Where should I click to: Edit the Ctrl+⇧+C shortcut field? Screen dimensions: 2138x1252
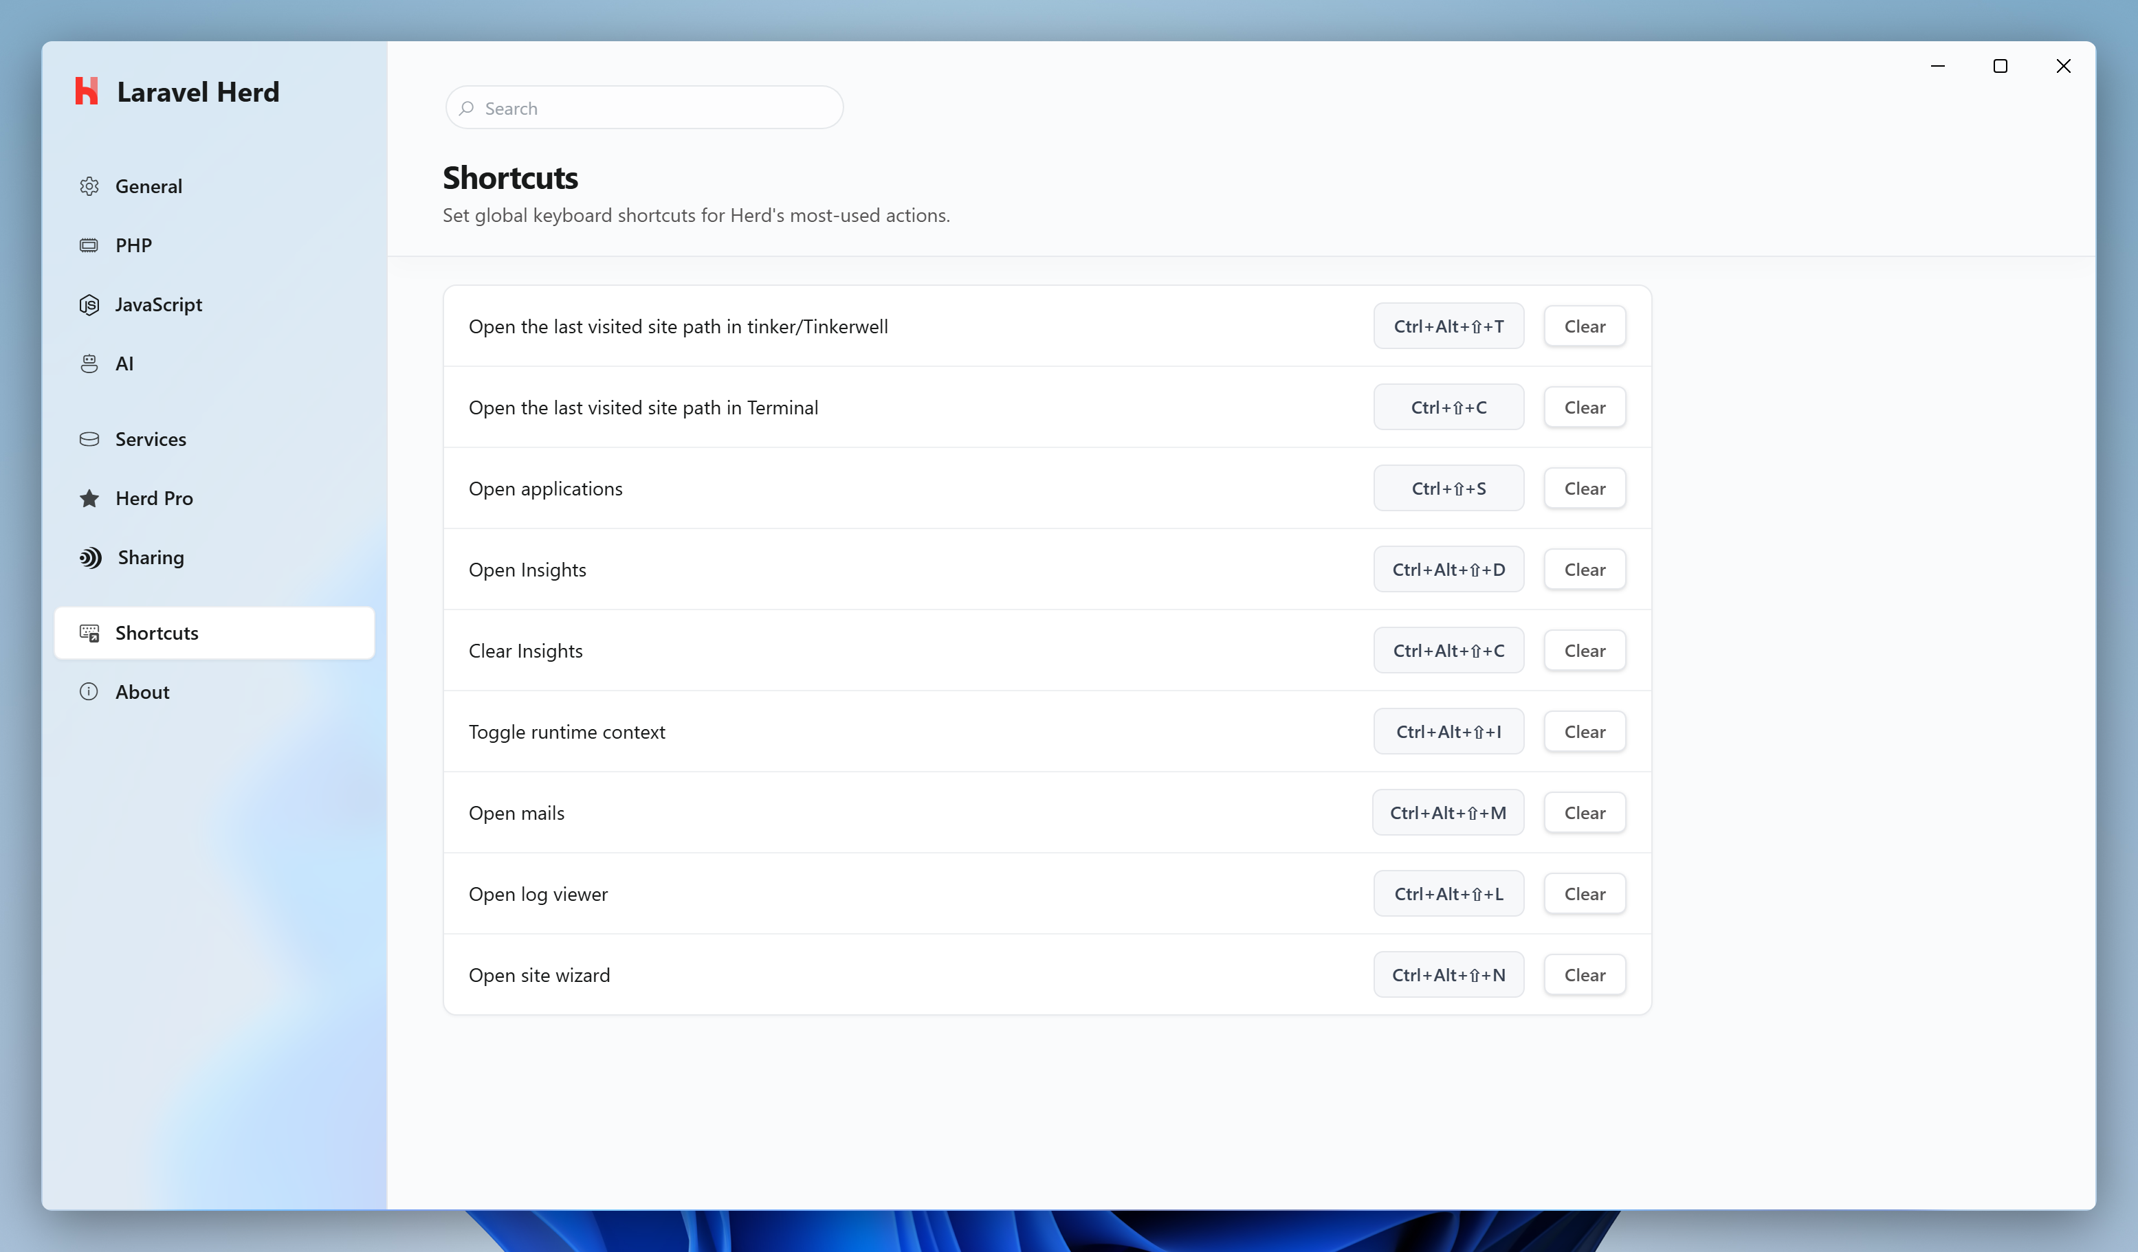pos(1448,408)
